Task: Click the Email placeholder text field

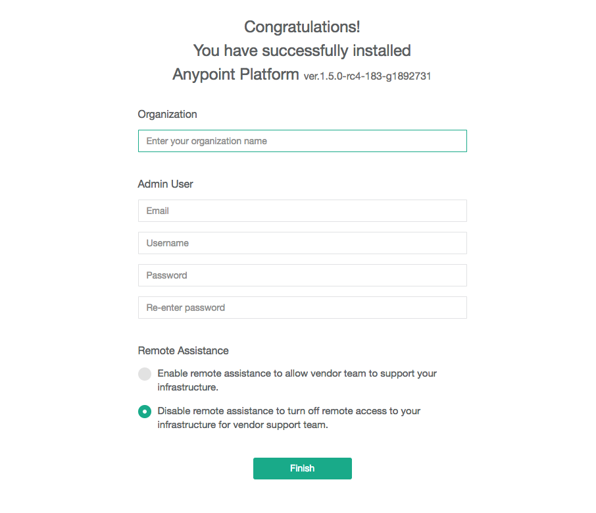Action: (302, 211)
